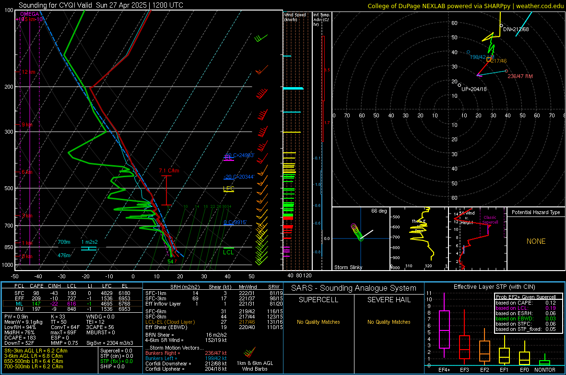Click the 'Storm Slinky' panel label
The width and height of the screenshot is (566, 375).
pos(348,267)
